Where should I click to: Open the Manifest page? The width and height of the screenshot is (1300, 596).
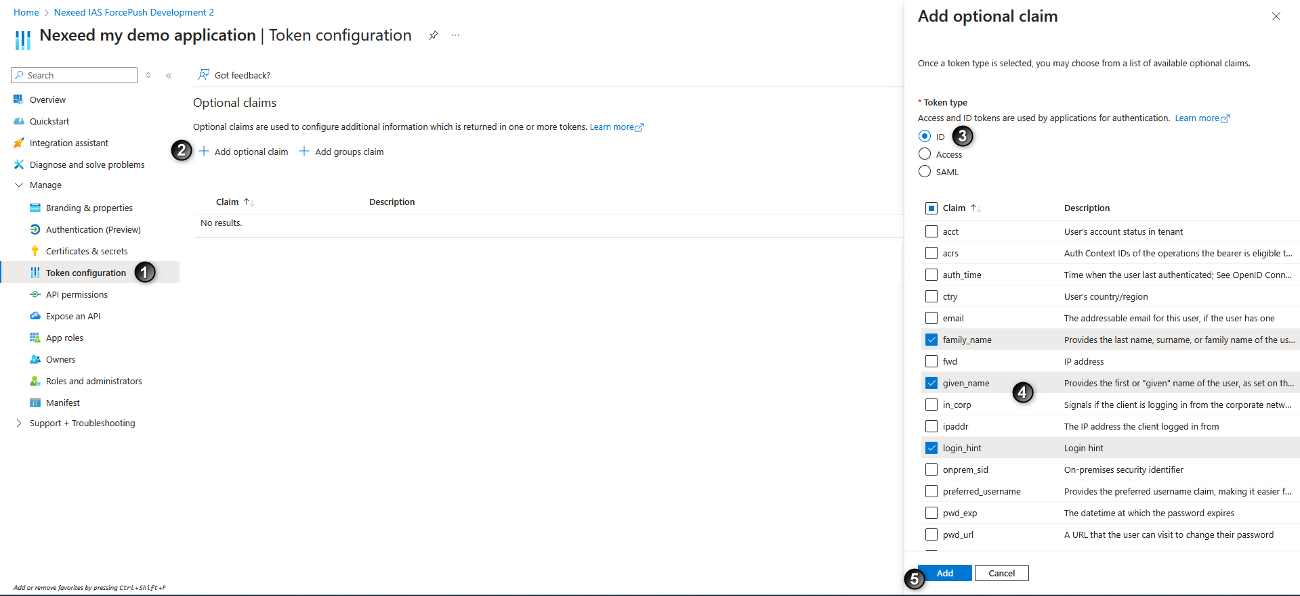coord(63,403)
